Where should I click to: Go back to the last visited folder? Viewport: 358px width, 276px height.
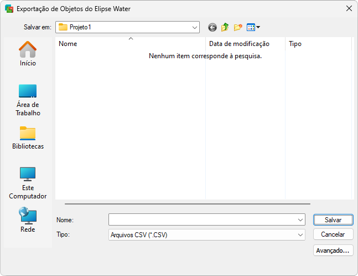tap(212, 27)
